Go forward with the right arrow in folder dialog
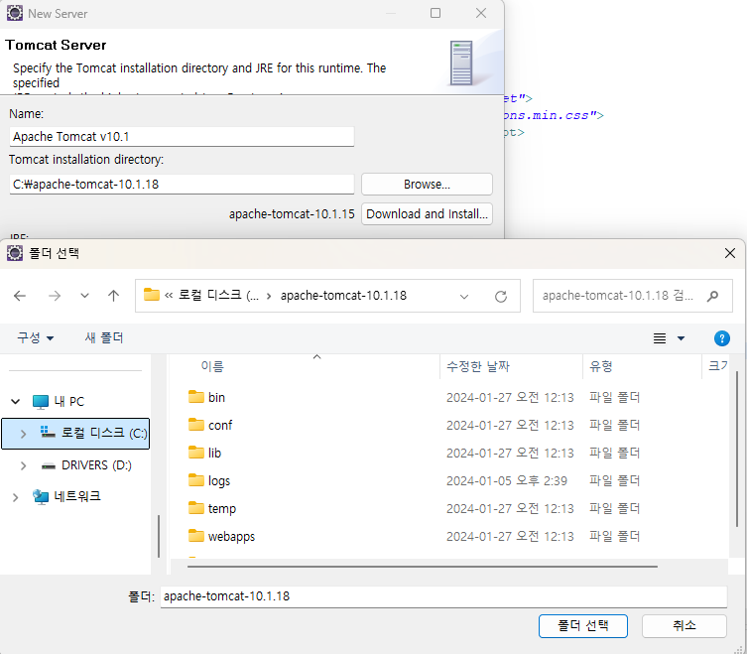Viewport: 747px width, 654px height. pos(55,296)
